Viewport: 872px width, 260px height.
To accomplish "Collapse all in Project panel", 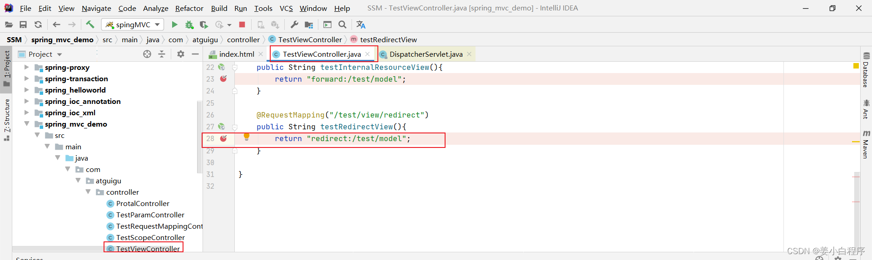I will click(x=162, y=54).
